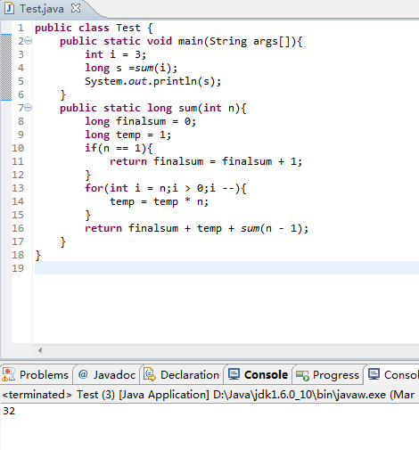This screenshot has height=450, width=419.
Task: Click the console output value 32
Action: [x=9, y=411]
